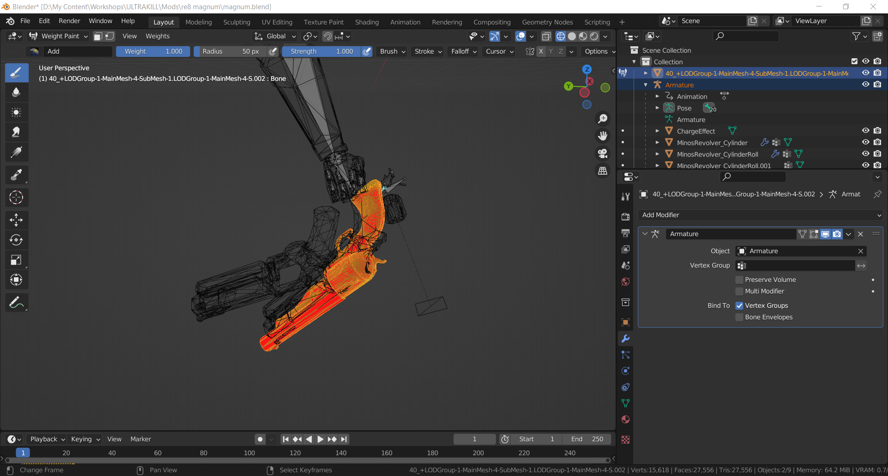This screenshot has width=888, height=476.
Task: Open the Object Data properties tab
Action: pos(625,403)
